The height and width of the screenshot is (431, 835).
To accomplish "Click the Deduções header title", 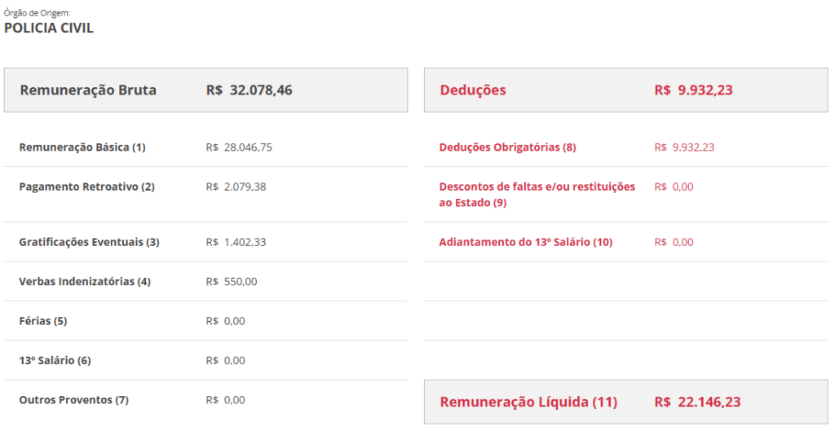I will pyautogui.click(x=473, y=90).
